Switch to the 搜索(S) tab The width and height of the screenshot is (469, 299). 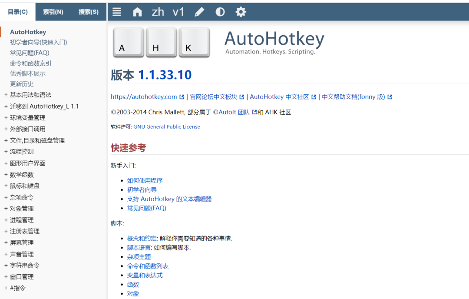click(89, 12)
